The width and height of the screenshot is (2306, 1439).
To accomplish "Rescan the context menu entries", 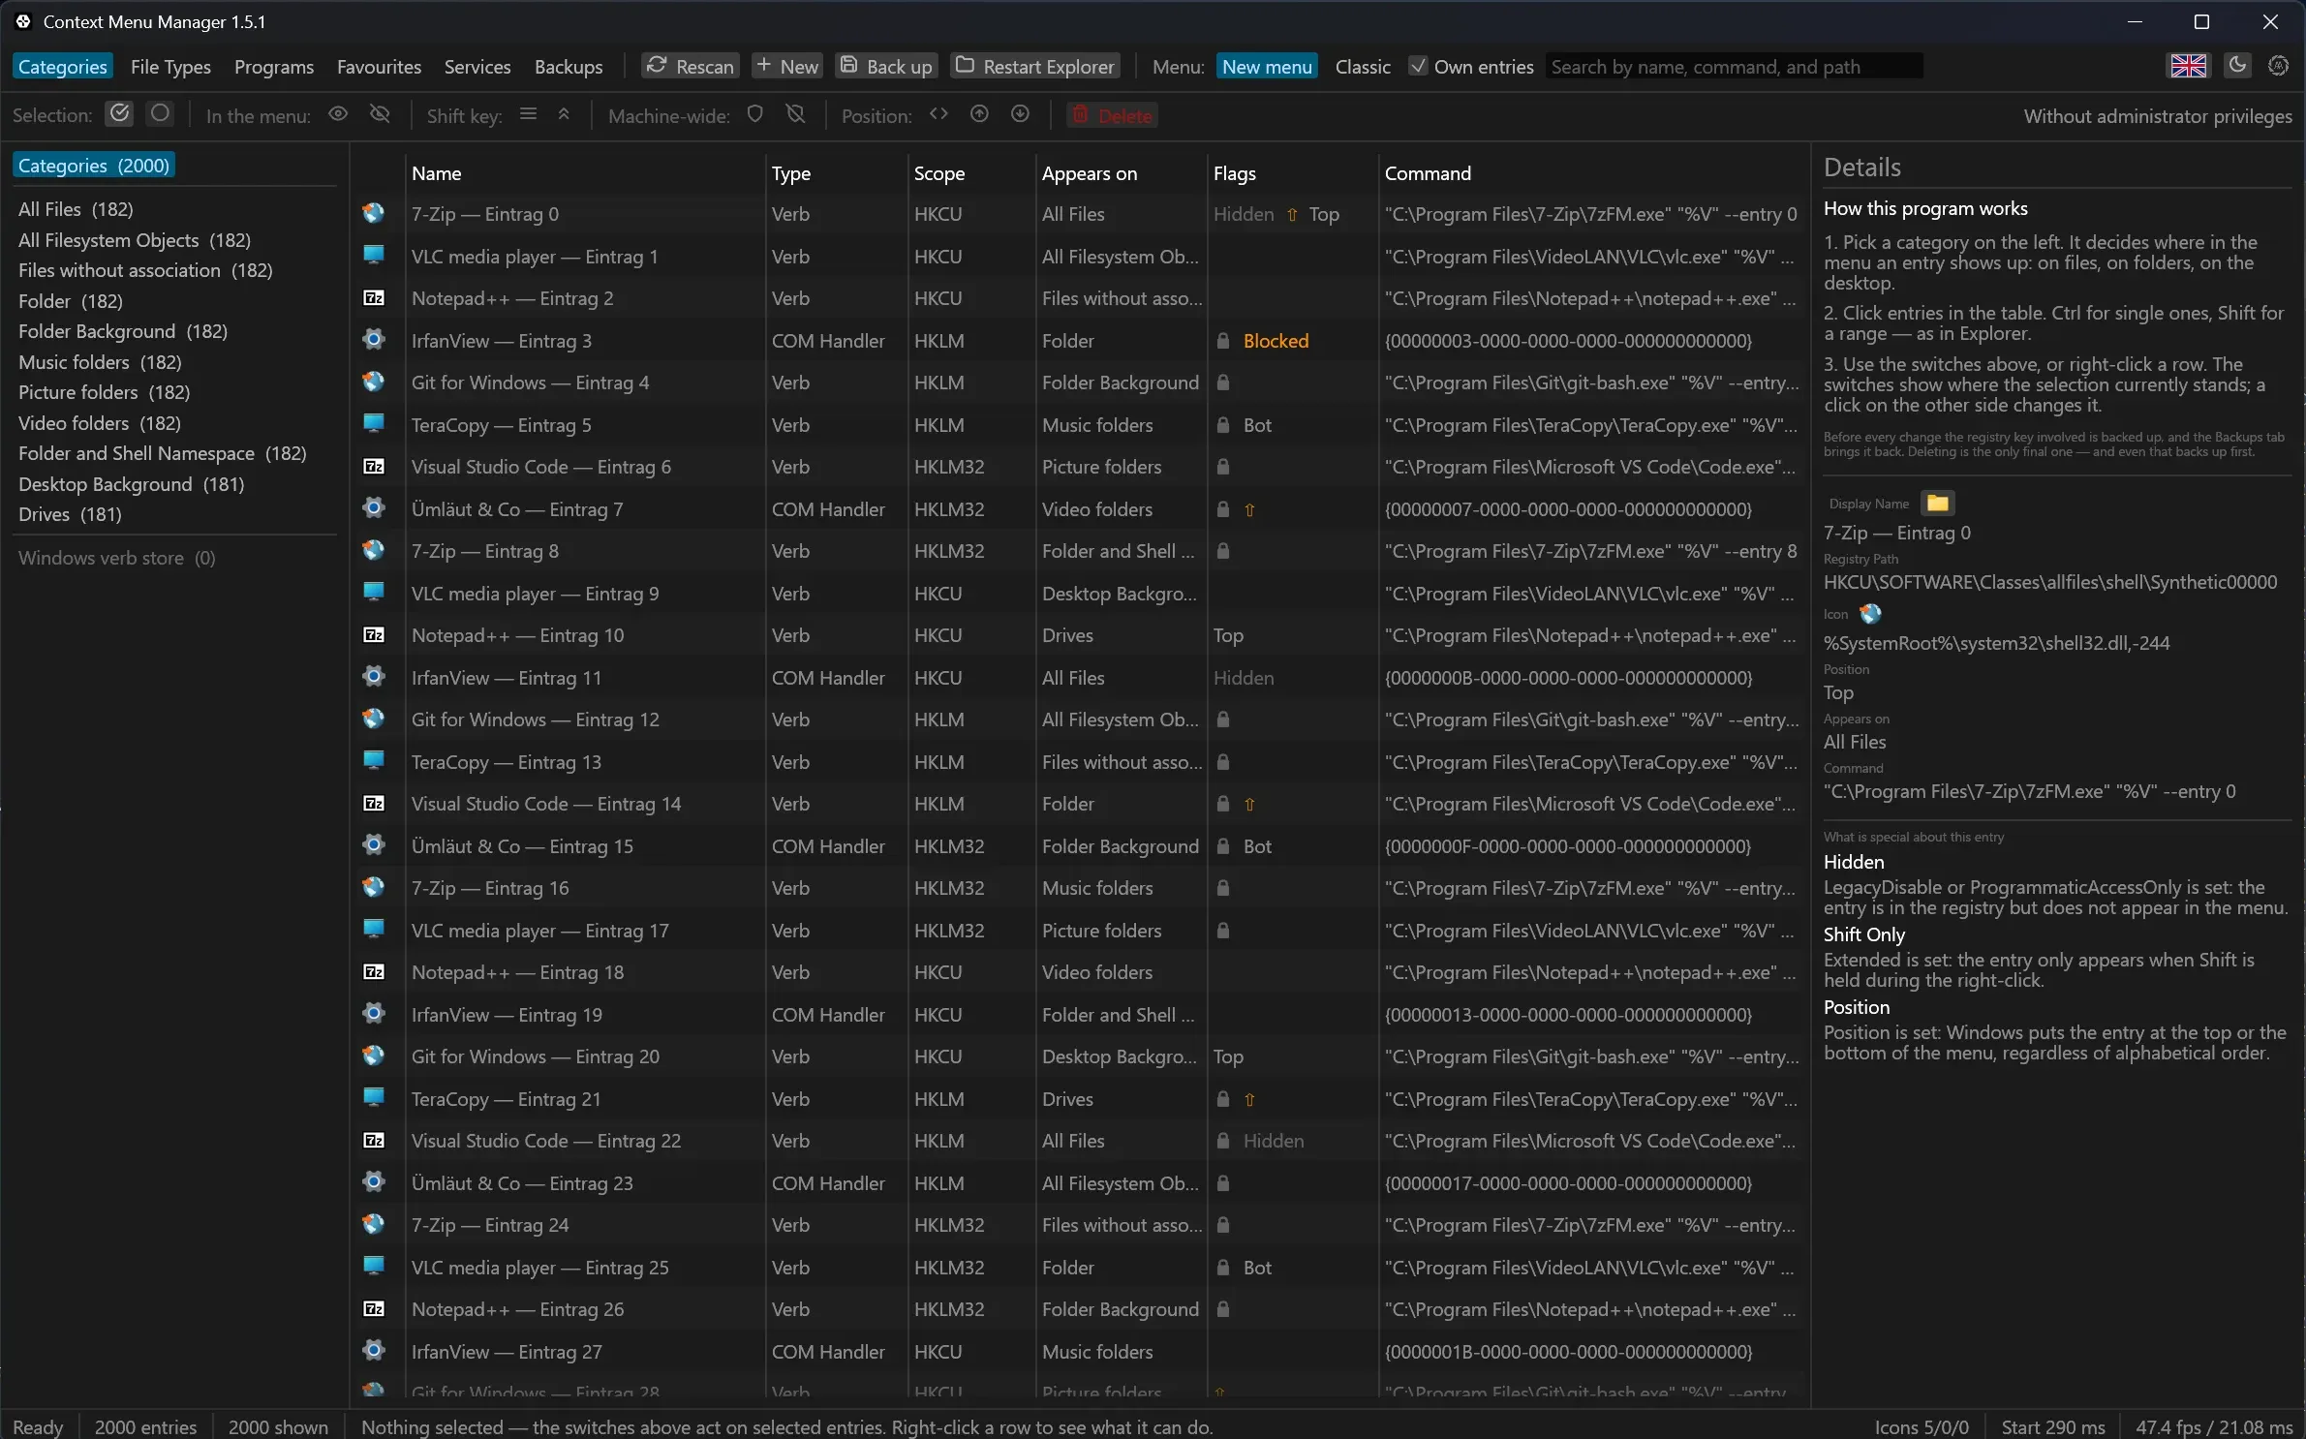I will tap(691, 66).
